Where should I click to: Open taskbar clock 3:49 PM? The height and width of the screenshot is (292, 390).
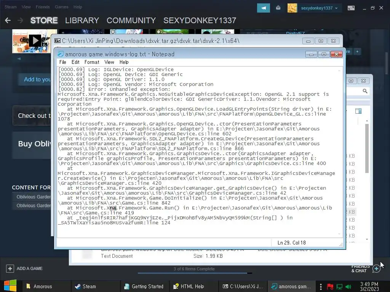[369, 286]
